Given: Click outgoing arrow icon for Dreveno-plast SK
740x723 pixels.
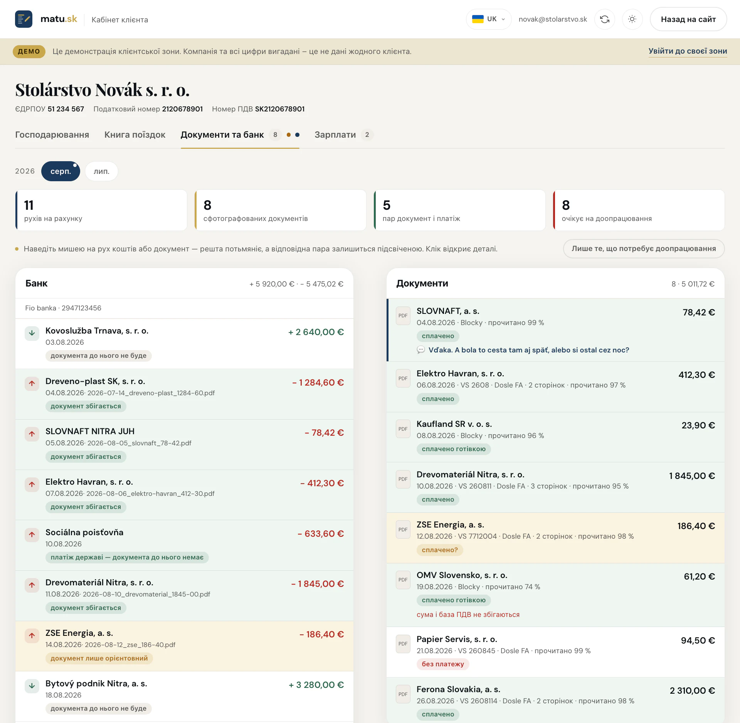Looking at the screenshot, I should click(32, 384).
